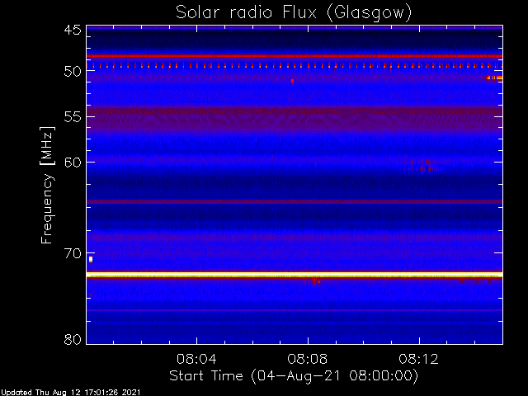Screen dimensions: 528x396
Task: Click the 'Frequency [MHz]' axis title
Action: (47, 185)
